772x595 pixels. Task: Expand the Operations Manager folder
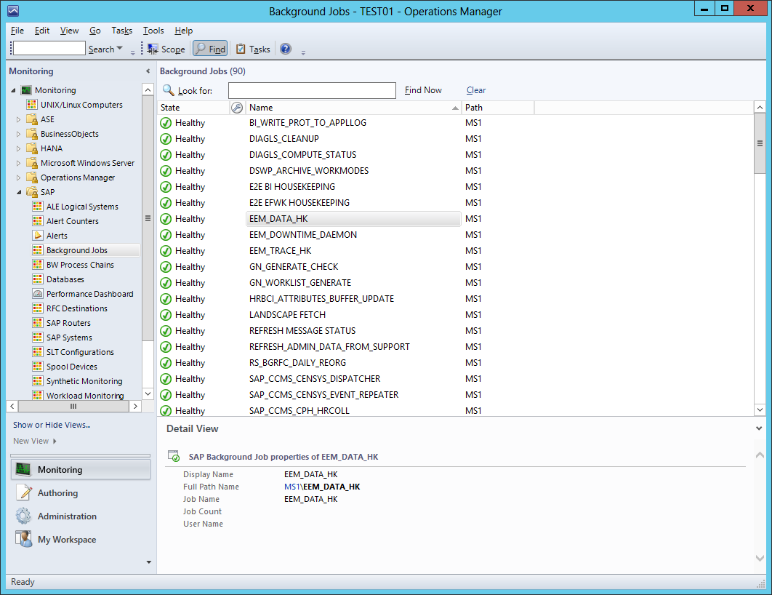19,177
